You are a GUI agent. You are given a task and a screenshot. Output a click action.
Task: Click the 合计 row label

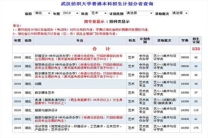[101, 49]
